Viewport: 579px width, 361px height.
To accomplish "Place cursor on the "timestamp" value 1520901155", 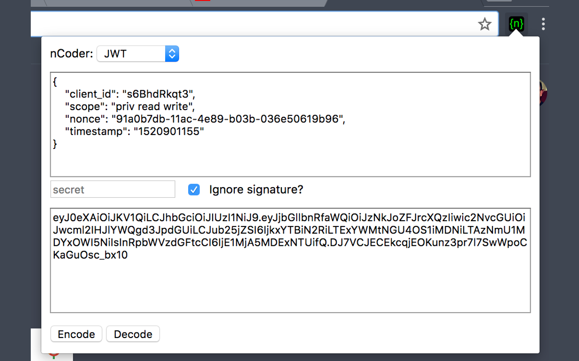I will click(x=169, y=132).
